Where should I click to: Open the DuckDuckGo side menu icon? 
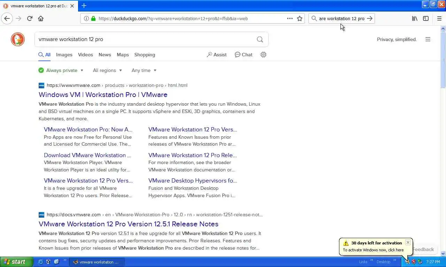click(428, 39)
